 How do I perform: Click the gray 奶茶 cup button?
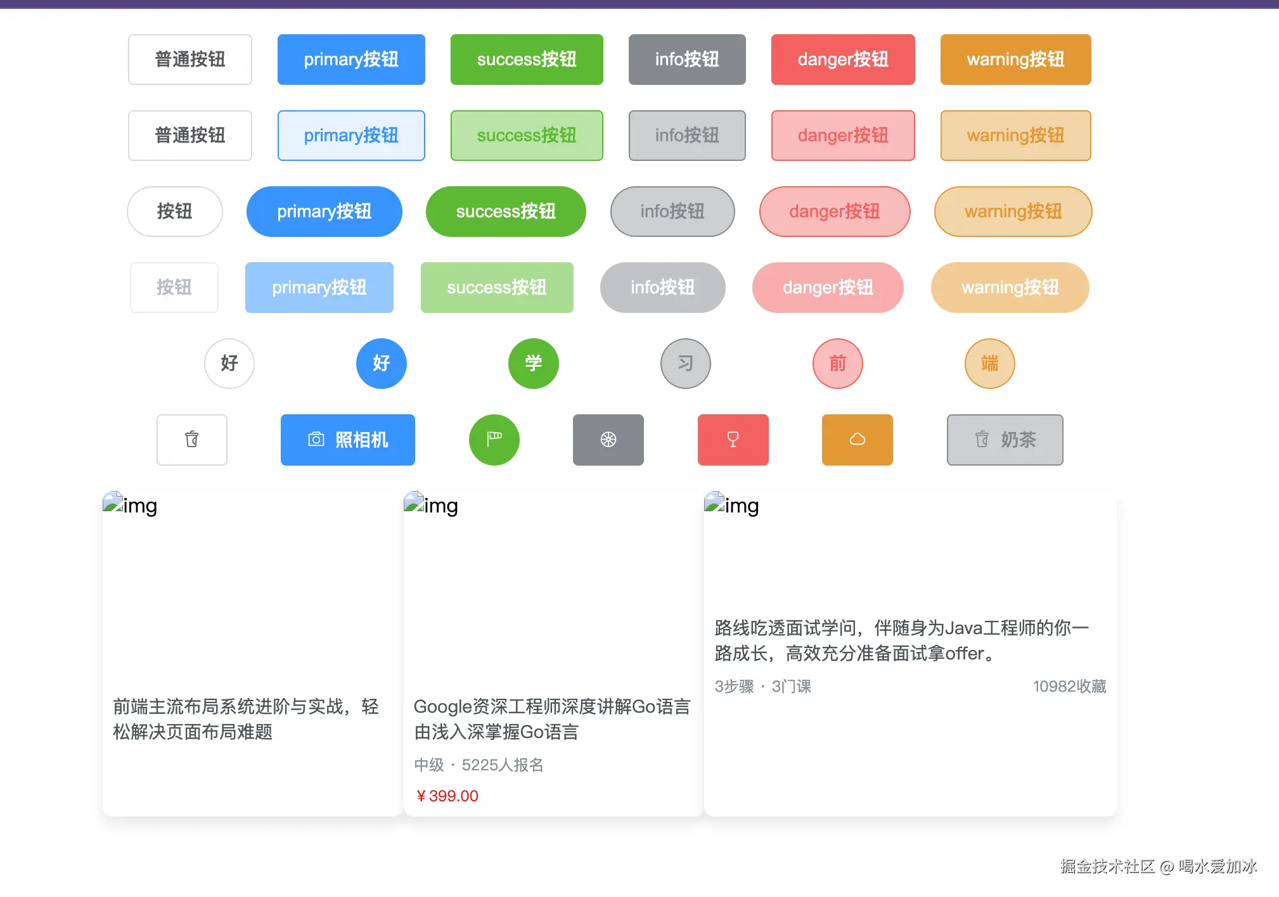(1005, 440)
